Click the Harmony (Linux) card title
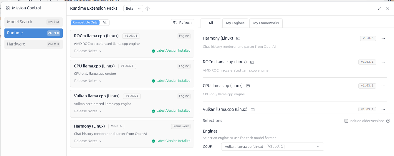Screen dimensions: 394x156 [89, 126]
